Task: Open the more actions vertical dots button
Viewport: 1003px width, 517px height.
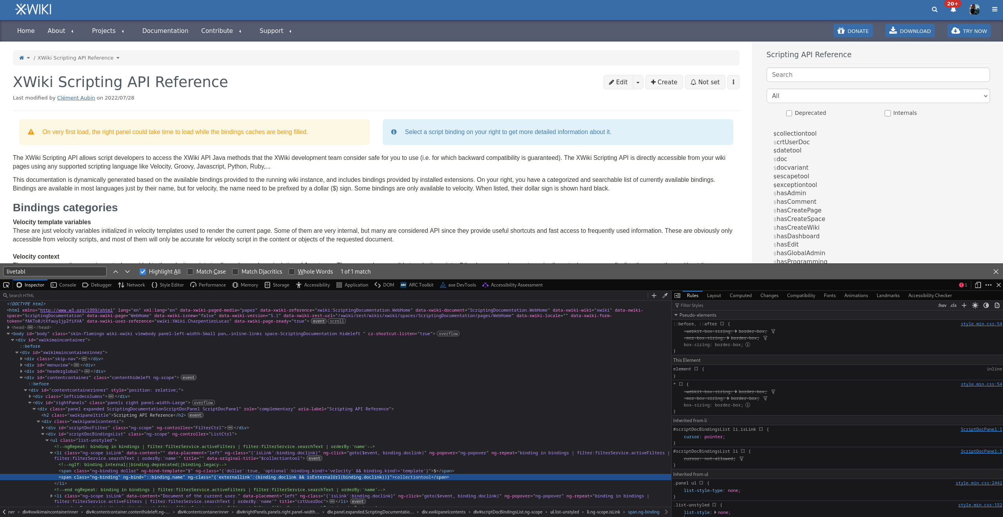Action: click(733, 82)
